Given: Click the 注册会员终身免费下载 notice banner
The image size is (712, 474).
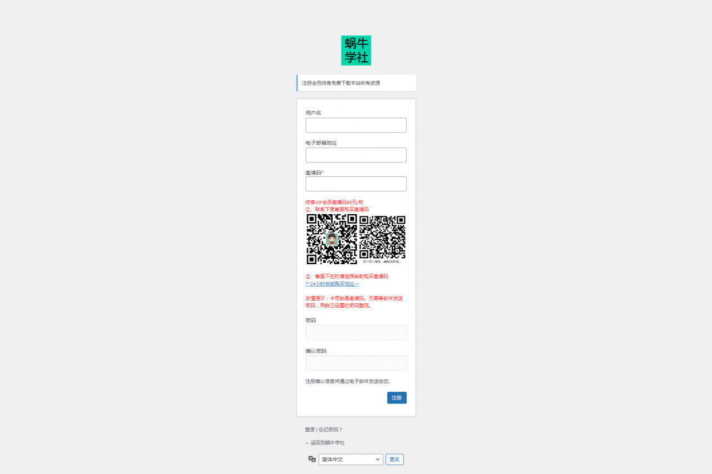Looking at the screenshot, I should coord(356,83).
